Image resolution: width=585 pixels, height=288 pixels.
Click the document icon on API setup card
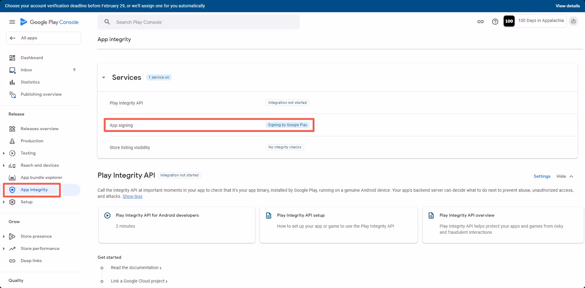point(268,215)
